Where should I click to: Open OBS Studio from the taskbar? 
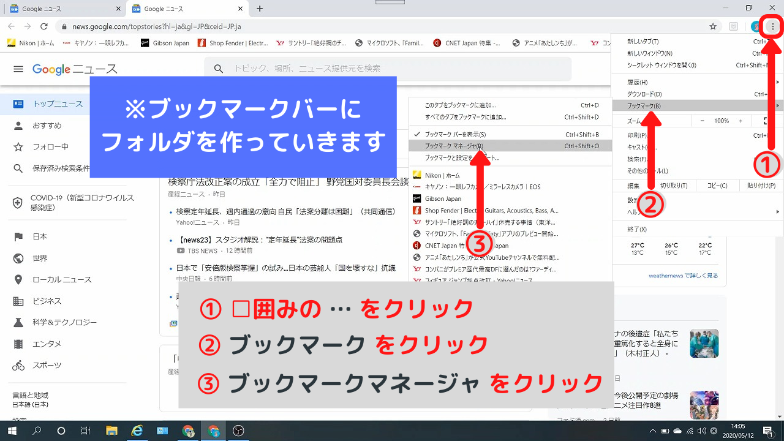239,431
